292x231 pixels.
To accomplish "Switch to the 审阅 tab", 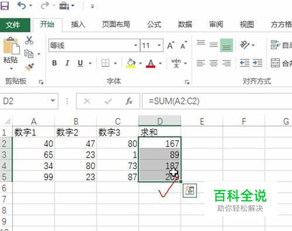I will coord(215,25).
